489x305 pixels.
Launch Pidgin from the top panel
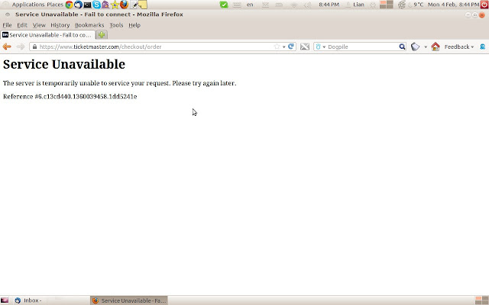coord(105,5)
